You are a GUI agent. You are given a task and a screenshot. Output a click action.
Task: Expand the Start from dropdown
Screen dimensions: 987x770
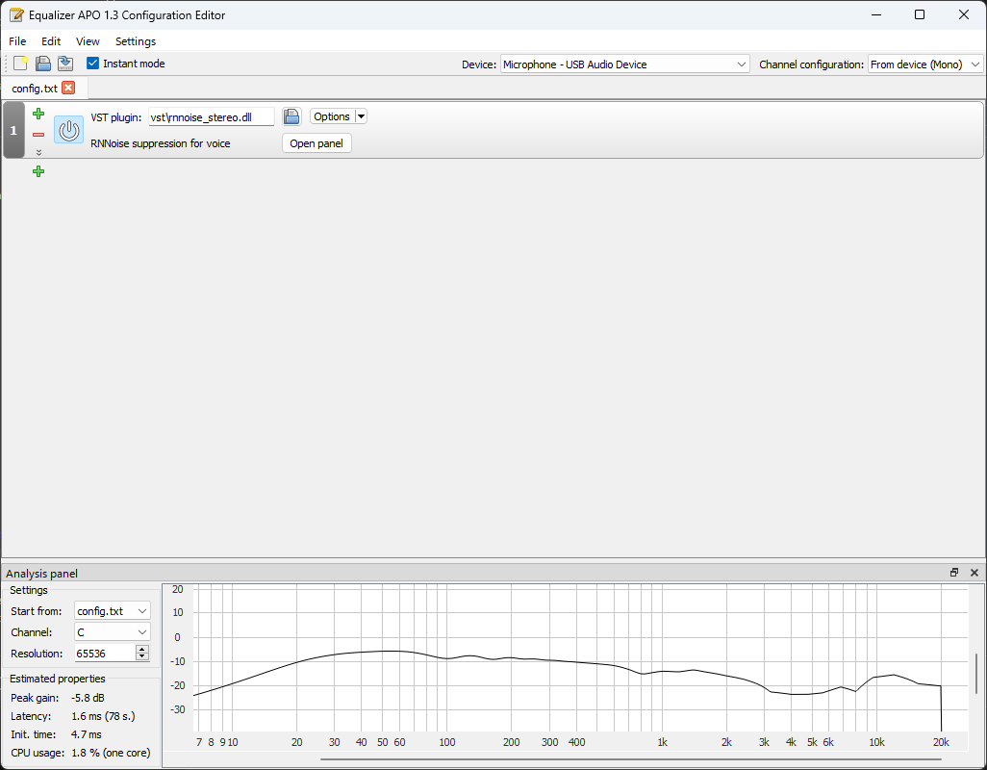pos(113,611)
